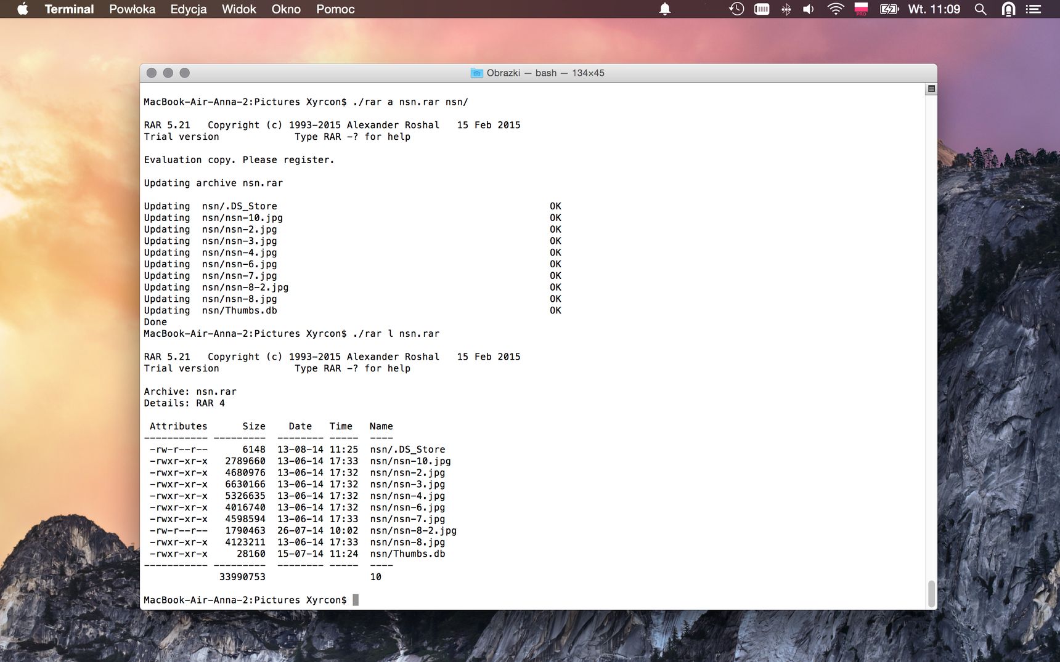Click the Terminal vertical scrollbar thumb
1060x662 pixels.
pos(931,594)
